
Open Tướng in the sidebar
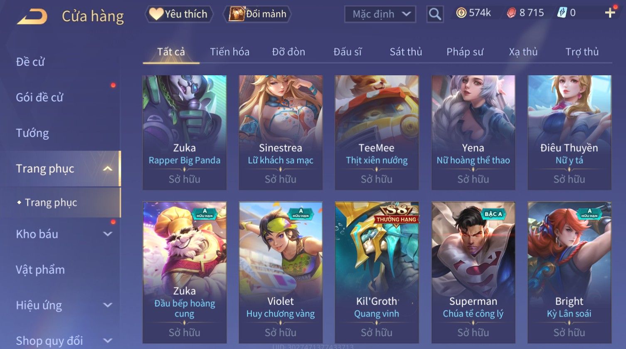pos(32,133)
